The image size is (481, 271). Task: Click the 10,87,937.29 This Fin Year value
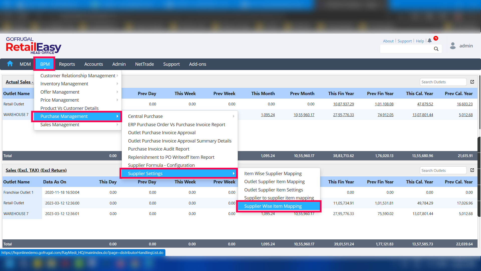[343, 104]
